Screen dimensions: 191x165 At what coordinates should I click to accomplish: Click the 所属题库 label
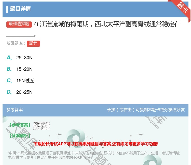pos(16,43)
